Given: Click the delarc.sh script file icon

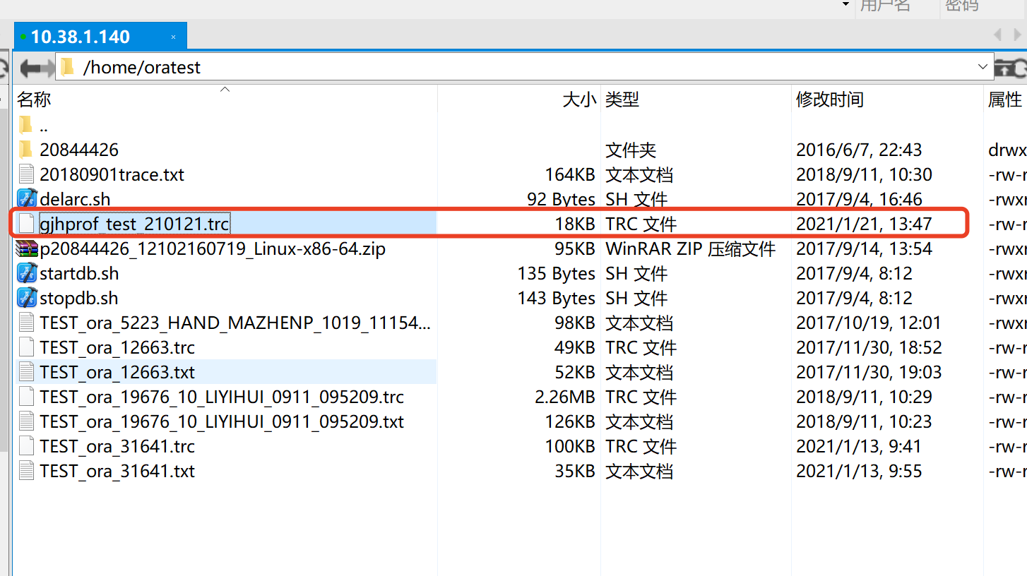Looking at the screenshot, I should pos(27,199).
